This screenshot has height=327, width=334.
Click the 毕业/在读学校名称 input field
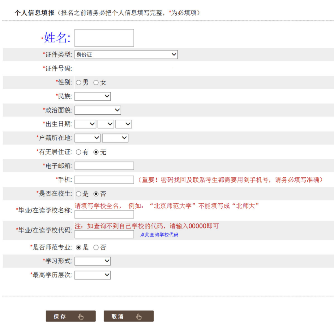click(104, 214)
